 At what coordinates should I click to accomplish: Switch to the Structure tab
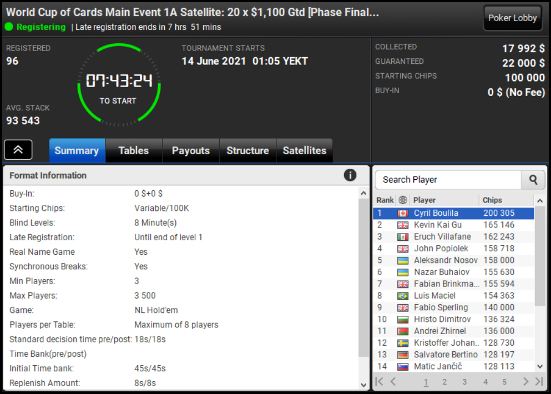[x=247, y=150]
